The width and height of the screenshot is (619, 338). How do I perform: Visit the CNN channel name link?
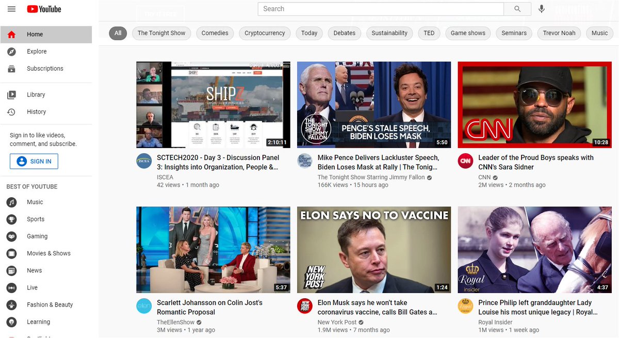tap(484, 177)
